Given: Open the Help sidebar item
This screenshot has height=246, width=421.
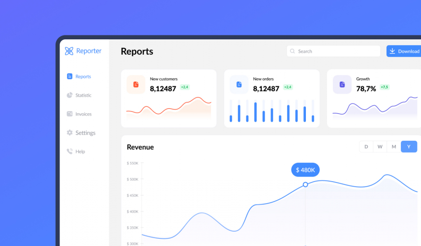Looking at the screenshot, I should 76,152.
